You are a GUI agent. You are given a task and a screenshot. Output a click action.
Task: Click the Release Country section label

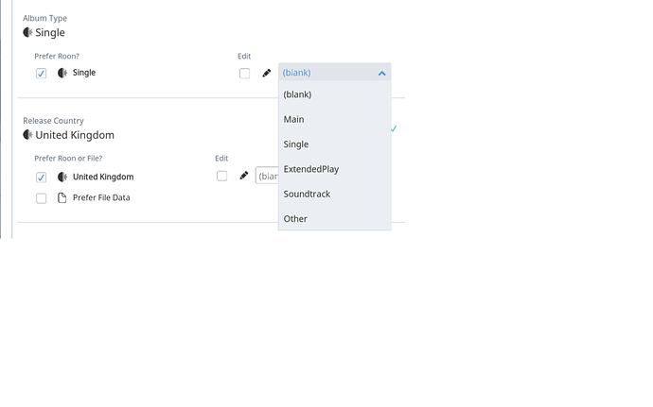53,121
